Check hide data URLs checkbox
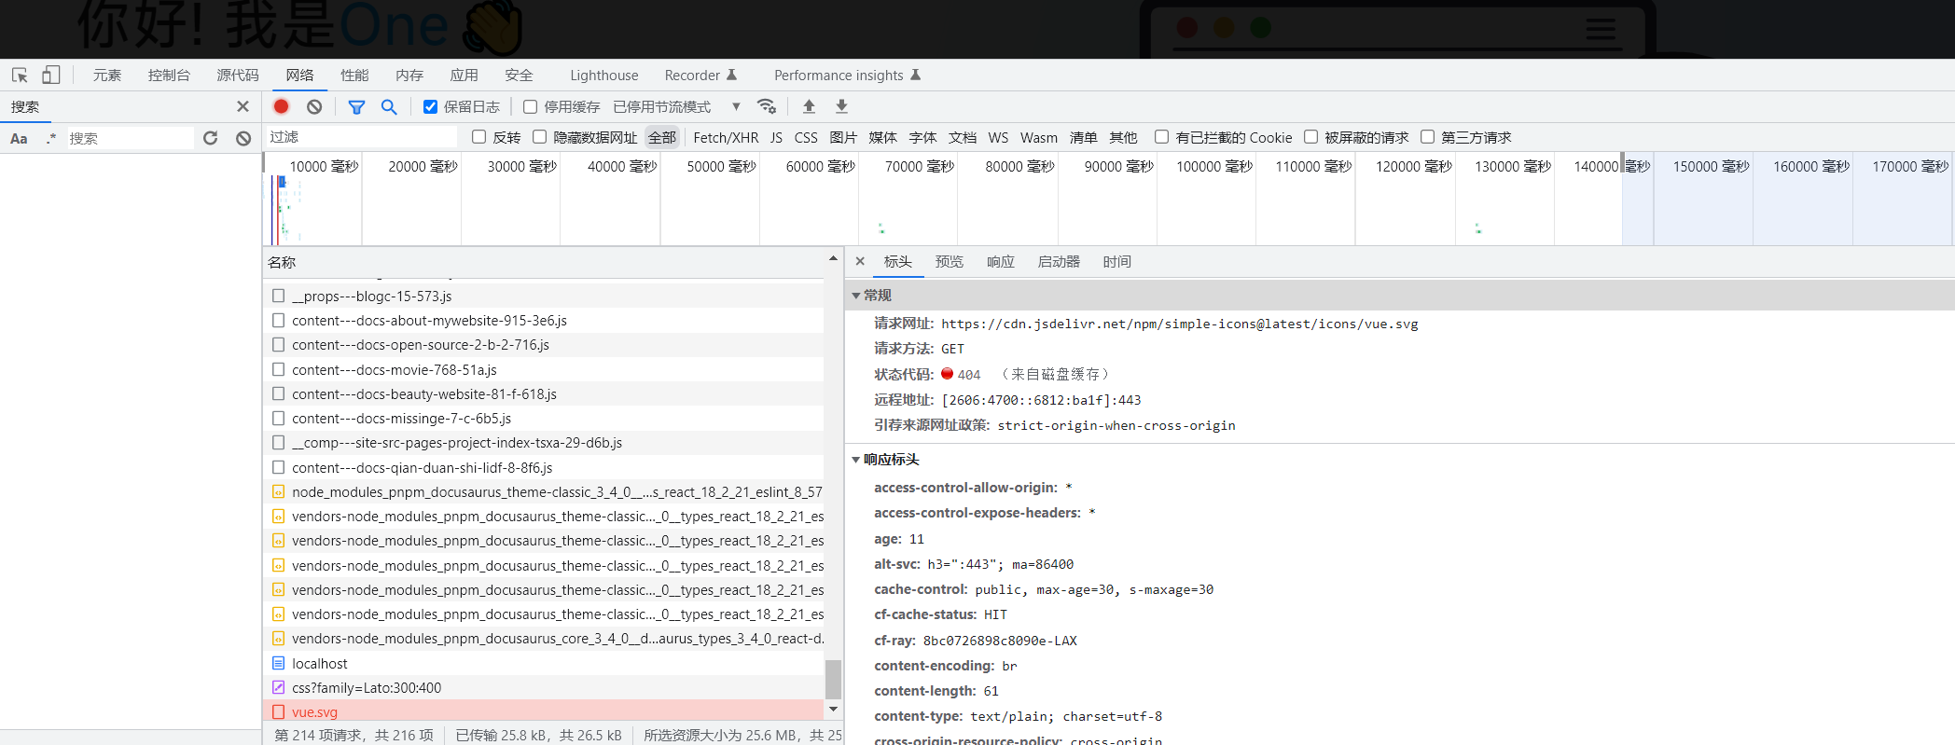This screenshot has width=1955, height=745. [x=539, y=137]
